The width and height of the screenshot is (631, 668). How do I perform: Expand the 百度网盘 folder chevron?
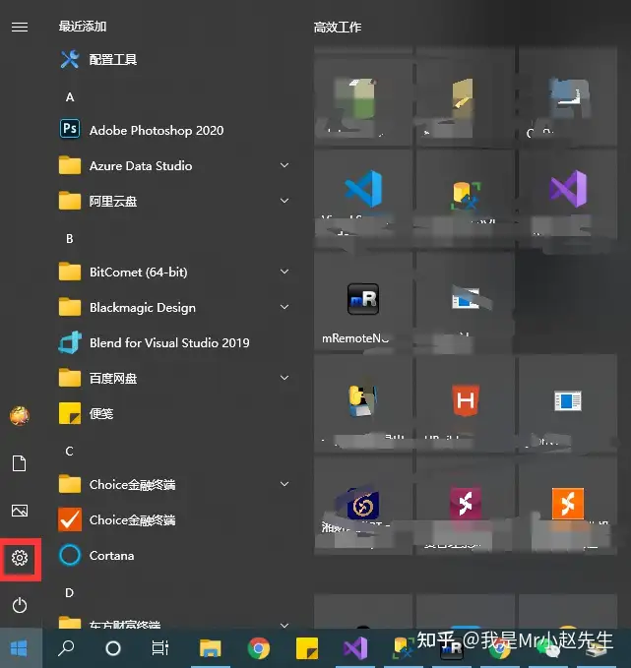coord(284,378)
